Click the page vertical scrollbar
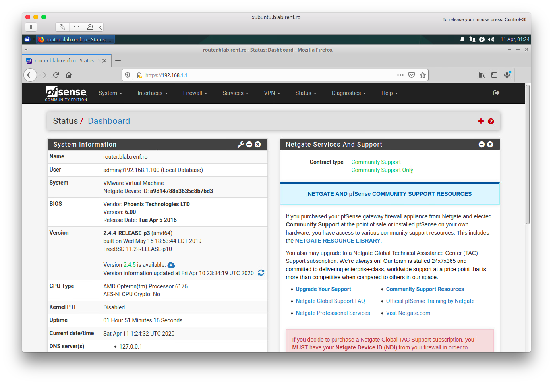 (x=528, y=155)
